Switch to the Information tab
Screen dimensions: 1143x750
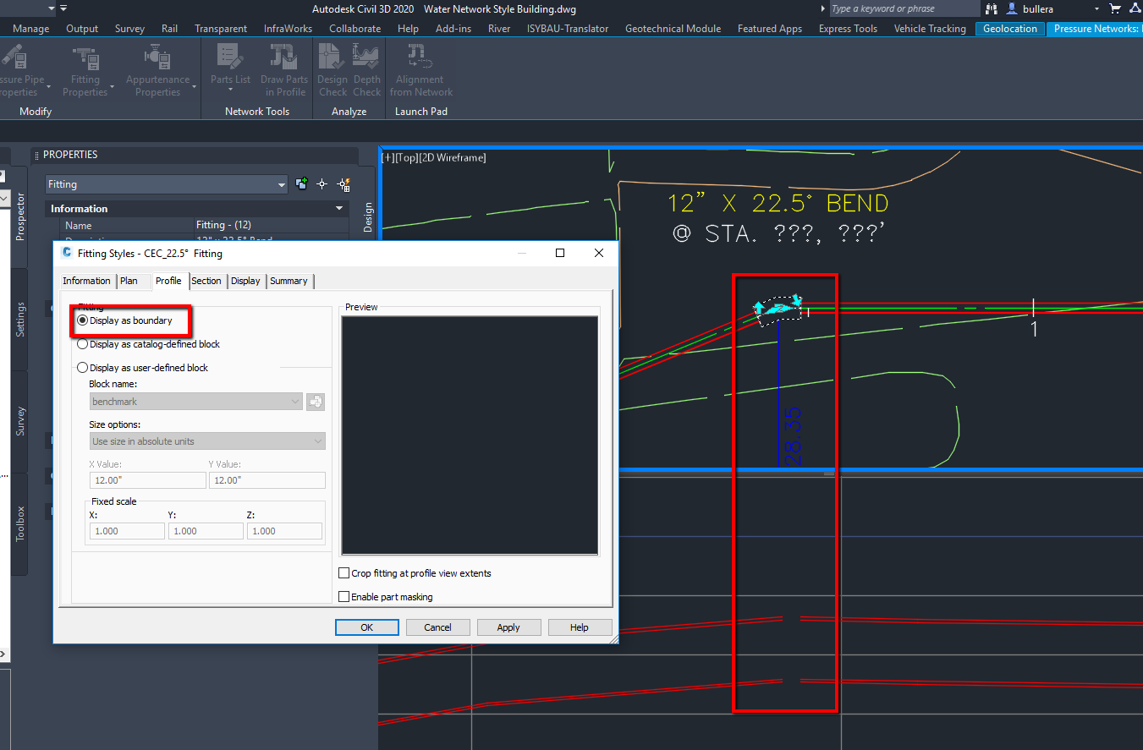86,281
